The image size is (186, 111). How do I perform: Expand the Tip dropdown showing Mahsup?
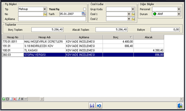[x=45, y=9]
